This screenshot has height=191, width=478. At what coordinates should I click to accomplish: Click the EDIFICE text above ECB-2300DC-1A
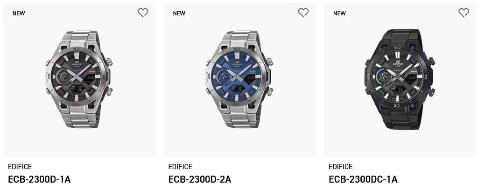pos(341,167)
